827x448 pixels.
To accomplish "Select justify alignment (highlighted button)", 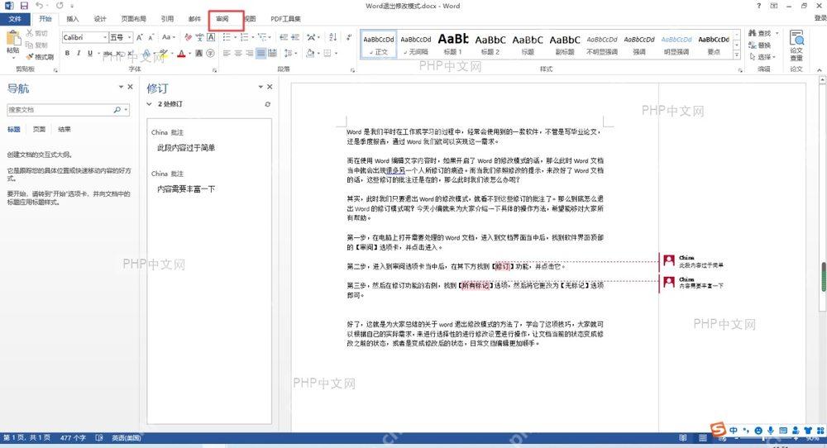I will [261, 53].
